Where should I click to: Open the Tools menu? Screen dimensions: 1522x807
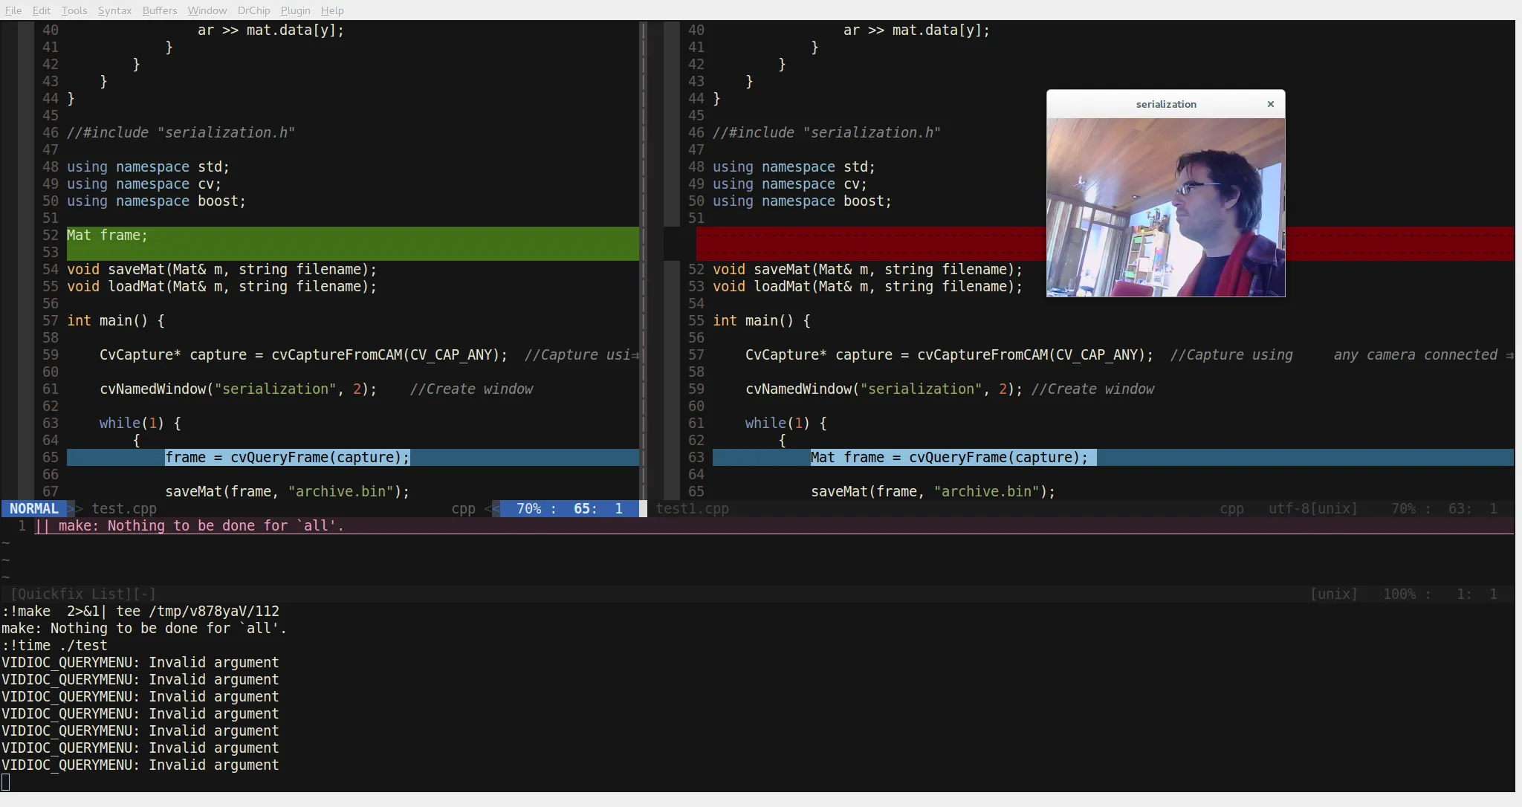click(74, 10)
